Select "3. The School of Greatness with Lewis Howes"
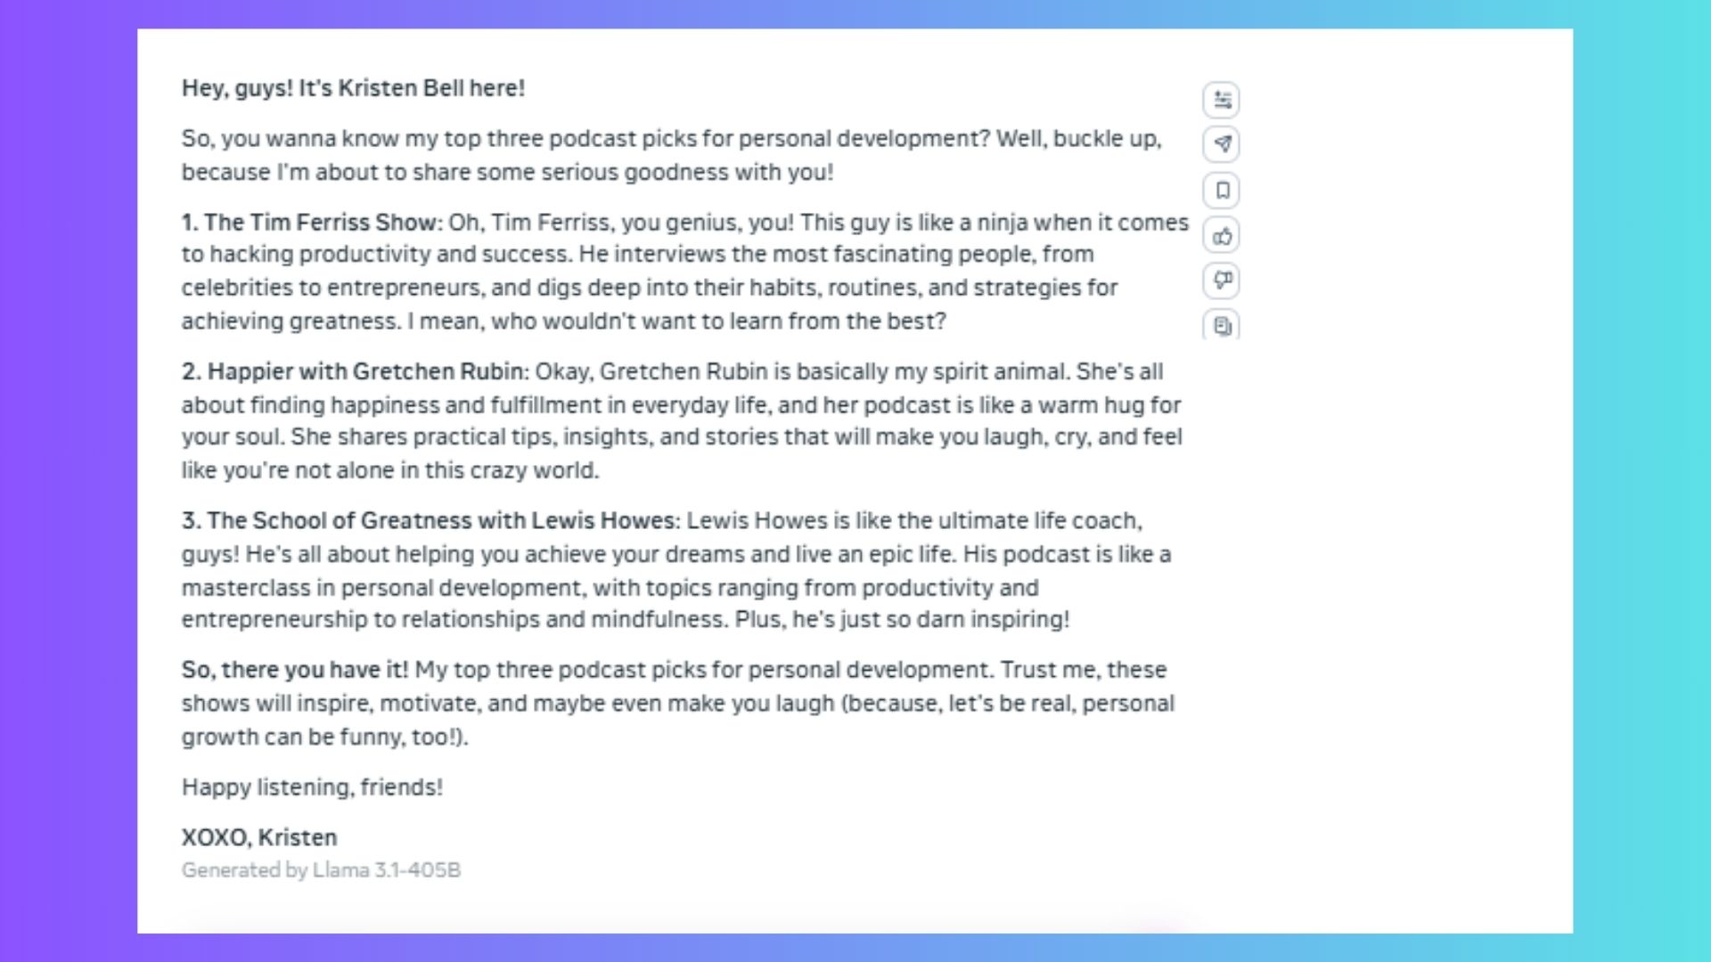This screenshot has height=962, width=1711. (430, 520)
